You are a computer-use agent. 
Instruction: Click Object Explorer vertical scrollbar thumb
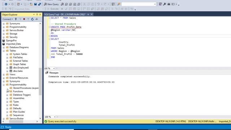40,82
